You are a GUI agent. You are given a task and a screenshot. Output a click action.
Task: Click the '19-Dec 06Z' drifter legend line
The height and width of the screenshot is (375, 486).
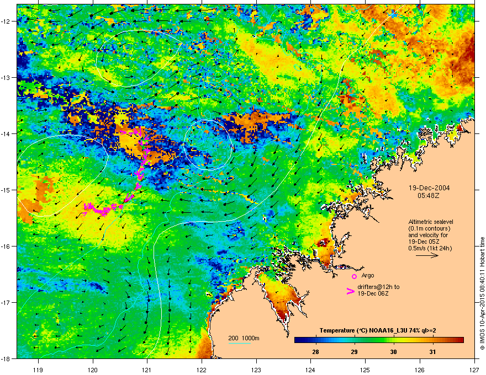373,293
